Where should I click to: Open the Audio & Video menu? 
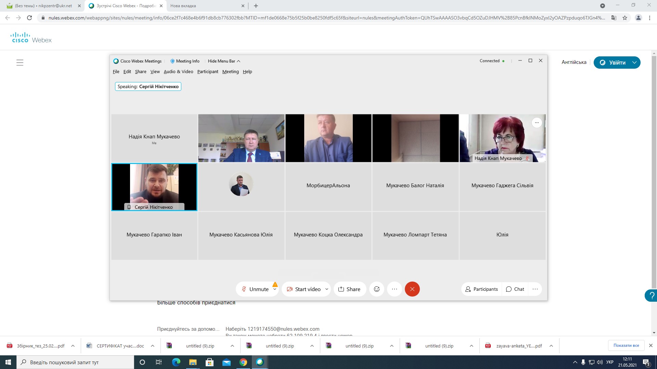click(178, 71)
